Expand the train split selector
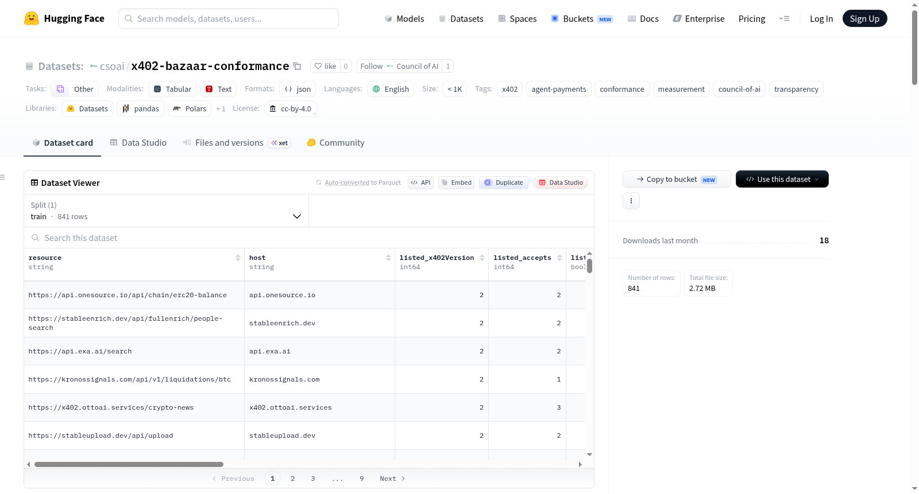Viewport: 919px width, 494px height. [x=166, y=211]
